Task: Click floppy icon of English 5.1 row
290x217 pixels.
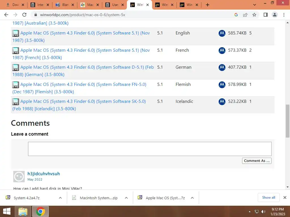Action: 16,33
